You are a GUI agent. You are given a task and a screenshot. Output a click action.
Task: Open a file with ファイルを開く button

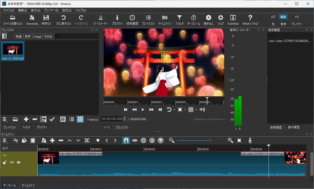tap(13, 20)
